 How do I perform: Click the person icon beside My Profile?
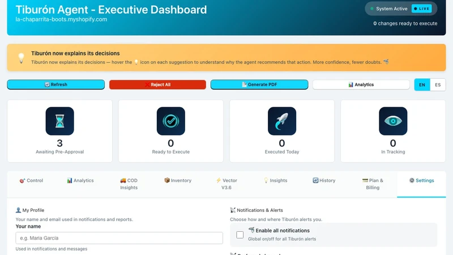point(18,210)
